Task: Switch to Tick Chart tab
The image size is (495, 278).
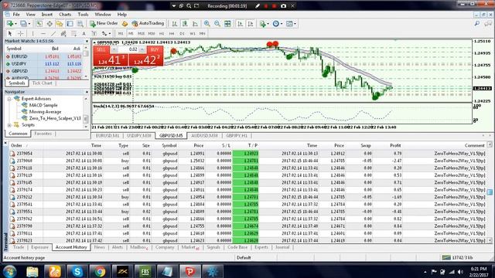Action: (43, 83)
